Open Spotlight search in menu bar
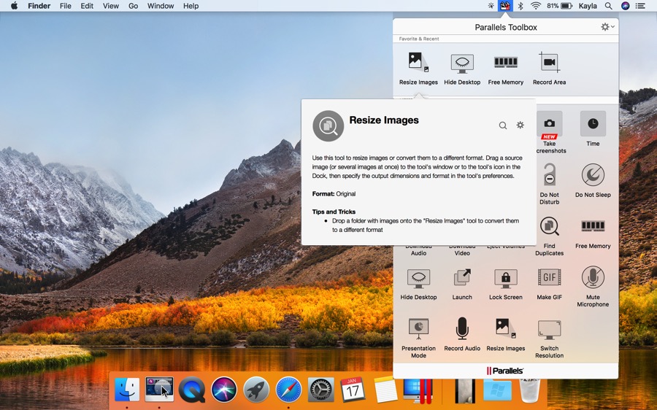The width and height of the screenshot is (657, 410). pyautogui.click(x=608, y=6)
